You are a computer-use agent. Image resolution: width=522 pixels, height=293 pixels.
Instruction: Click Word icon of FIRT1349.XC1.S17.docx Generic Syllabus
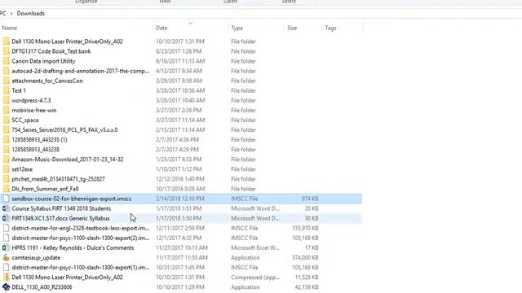tap(6, 218)
